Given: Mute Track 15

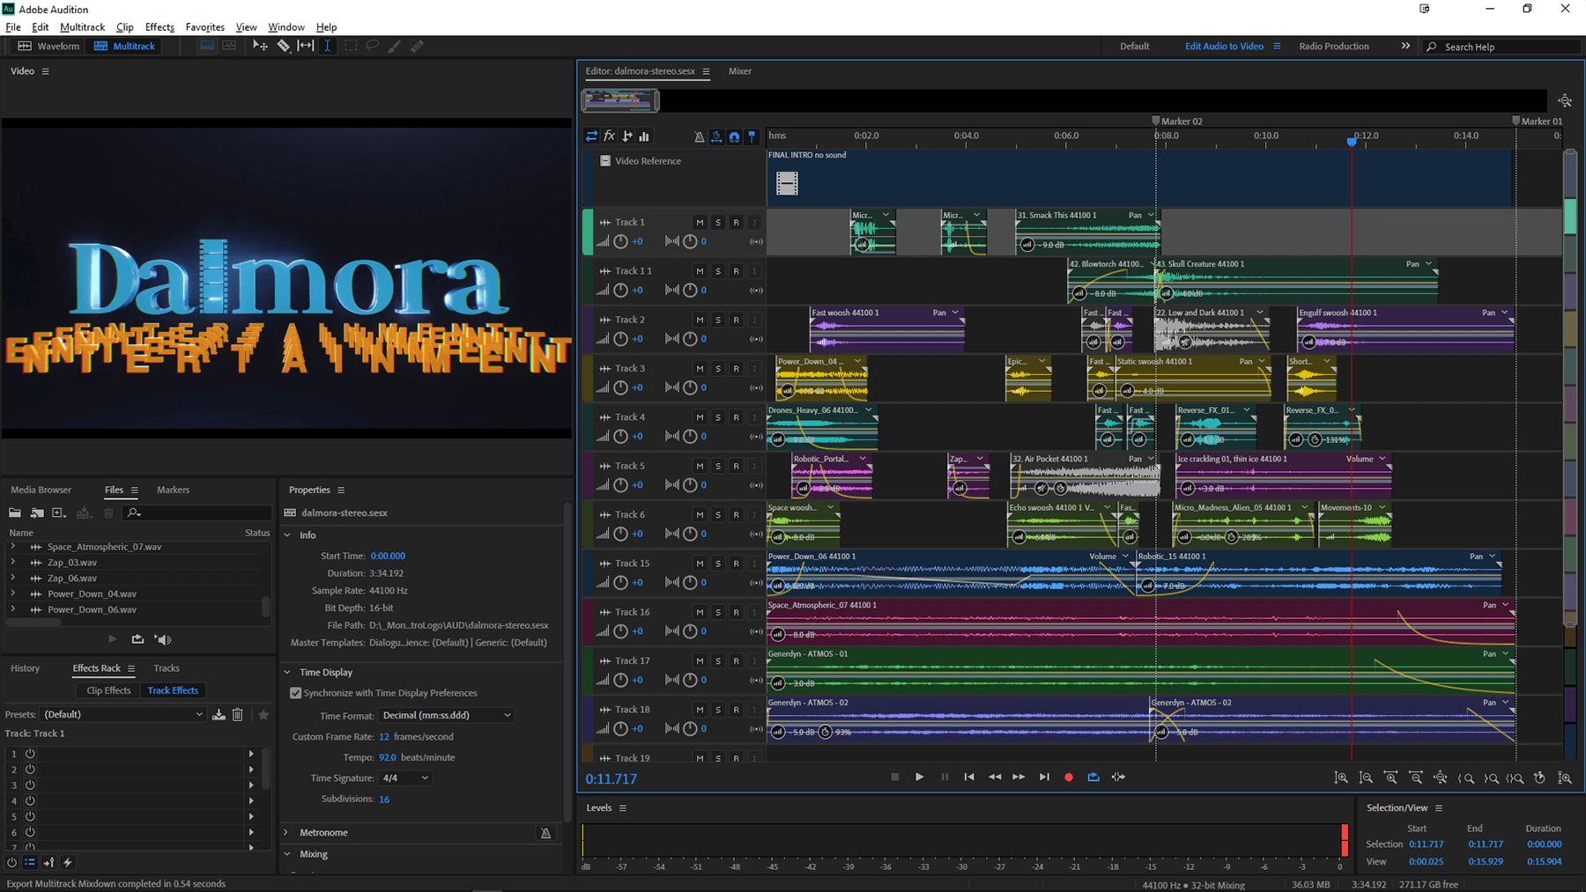Looking at the screenshot, I should click(700, 564).
